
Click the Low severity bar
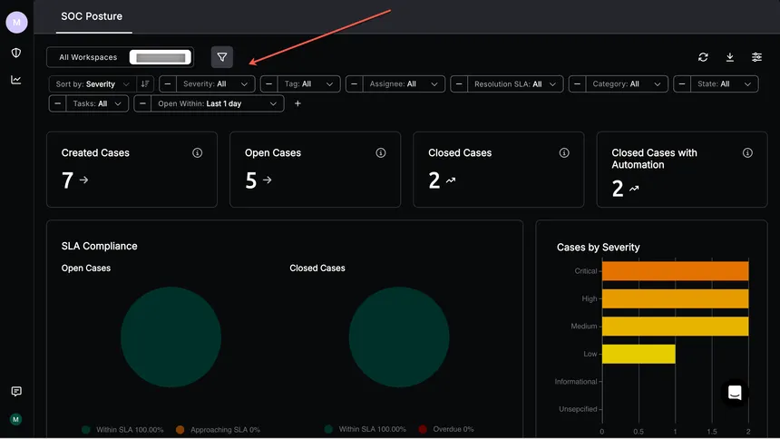639,354
